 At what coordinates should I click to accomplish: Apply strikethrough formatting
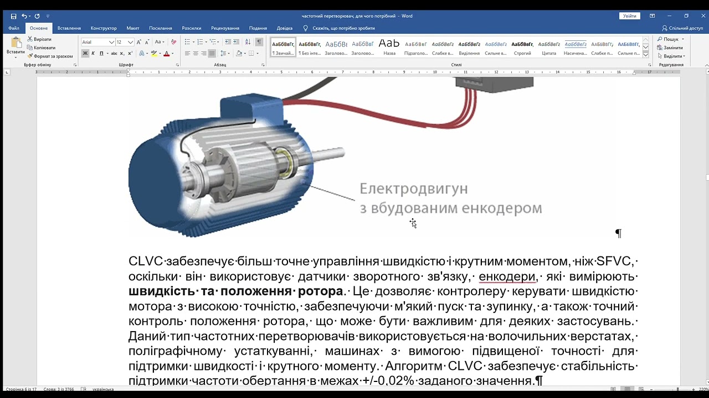[114, 54]
